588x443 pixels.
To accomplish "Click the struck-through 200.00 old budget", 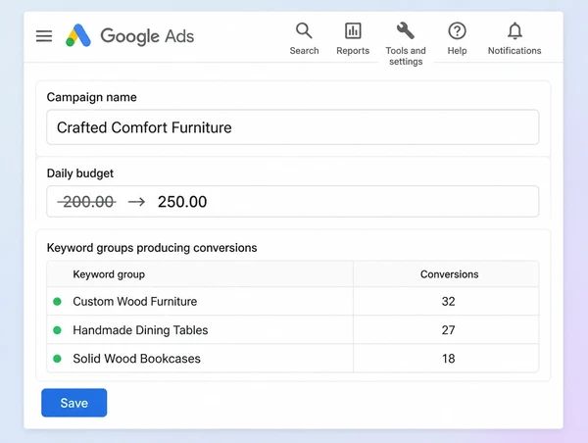I will (86, 202).
